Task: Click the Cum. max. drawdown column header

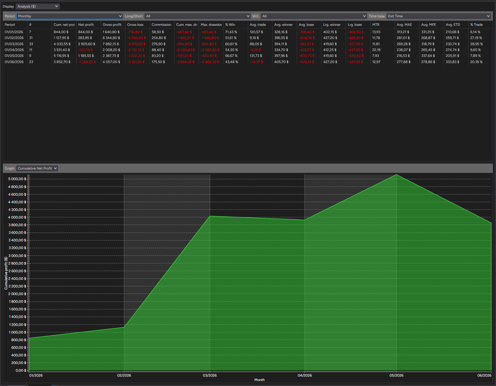Action: click(x=187, y=25)
